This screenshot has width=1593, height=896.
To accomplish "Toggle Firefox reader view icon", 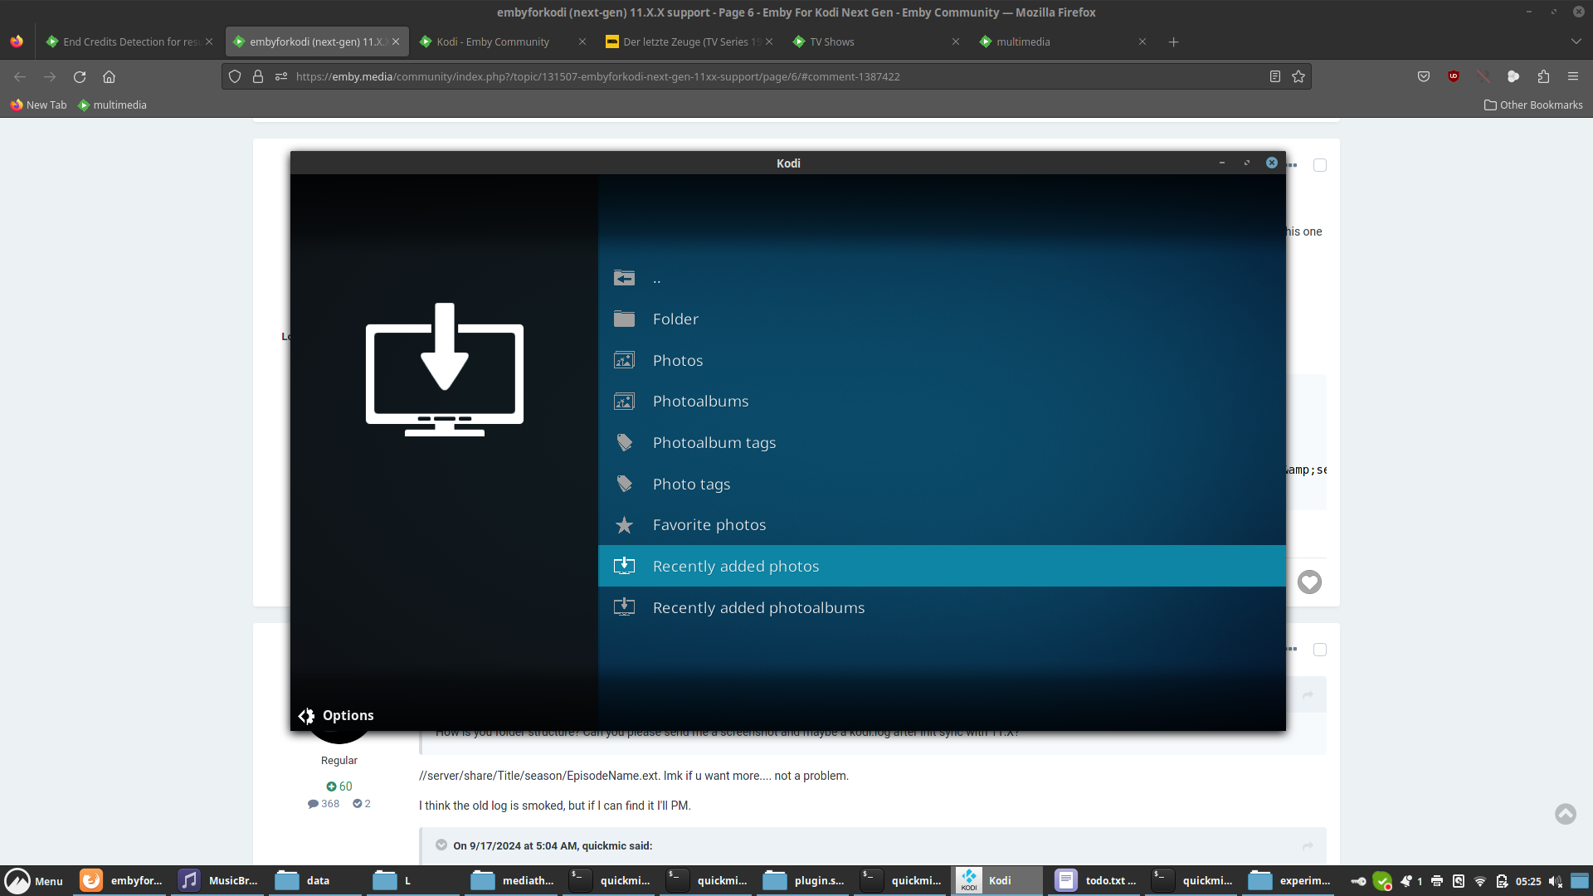I will coord(1275,76).
